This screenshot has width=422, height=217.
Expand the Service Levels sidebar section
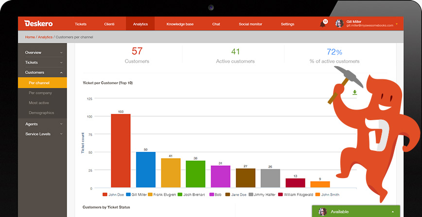pos(42,134)
